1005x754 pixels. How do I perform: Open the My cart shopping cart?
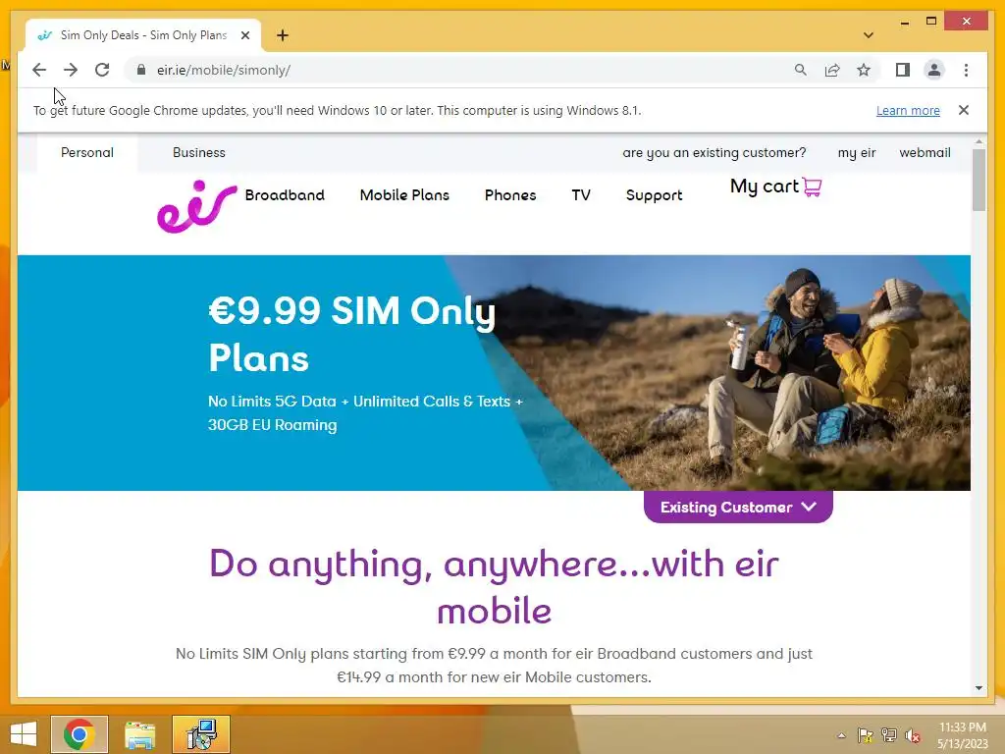[775, 187]
